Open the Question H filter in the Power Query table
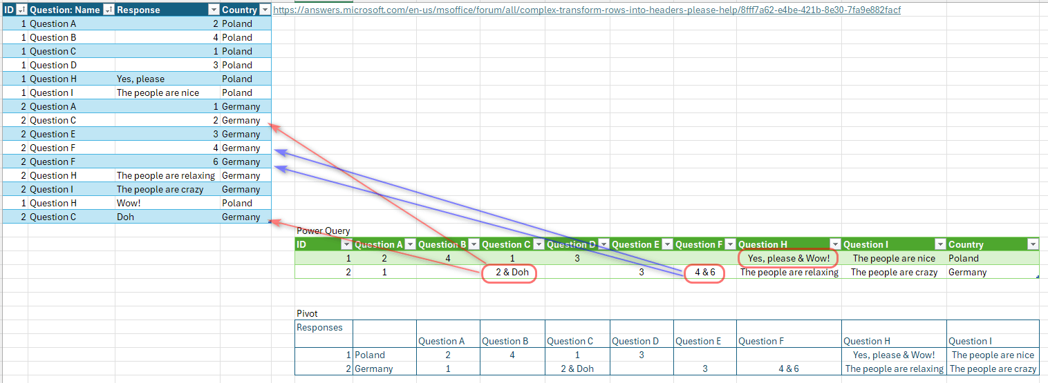1048x383 pixels. coord(835,244)
